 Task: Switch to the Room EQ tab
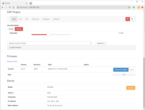pos(36,19)
